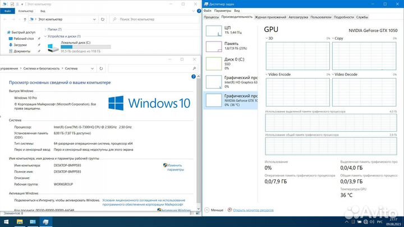Click the Меньше collapse button
404x227 pixels.
(x=214, y=210)
